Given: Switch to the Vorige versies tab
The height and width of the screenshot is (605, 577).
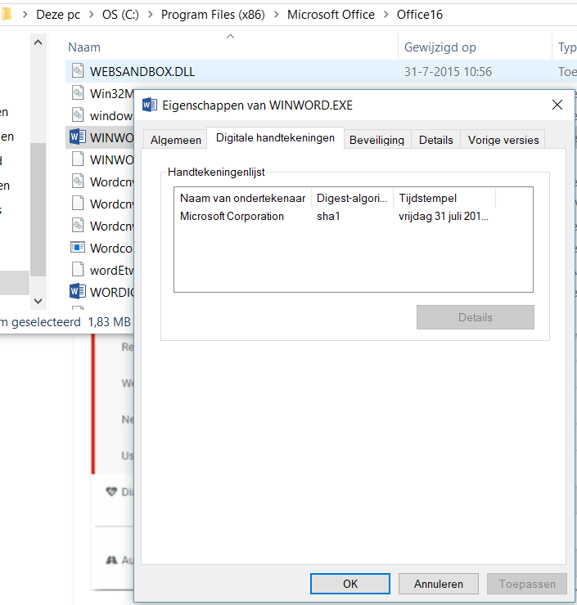Looking at the screenshot, I should (x=503, y=140).
